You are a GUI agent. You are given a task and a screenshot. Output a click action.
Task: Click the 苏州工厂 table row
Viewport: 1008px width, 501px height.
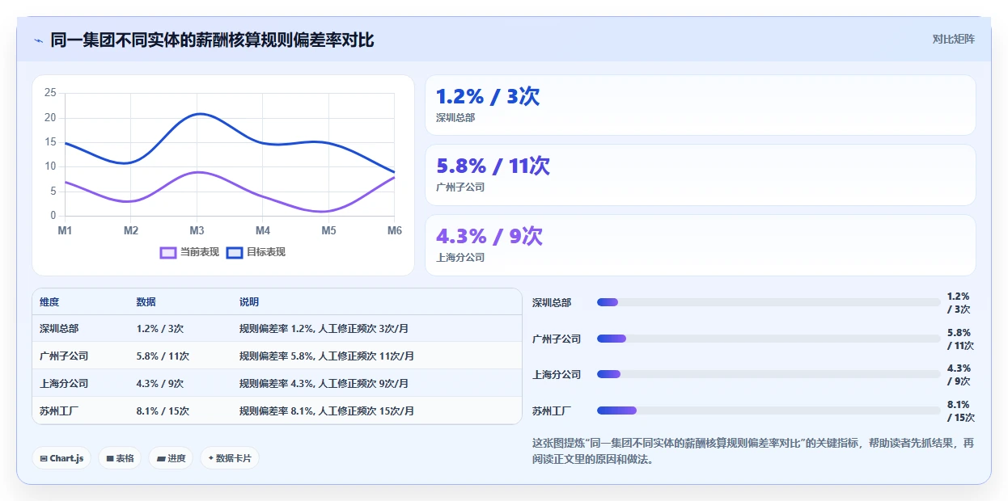pos(277,410)
